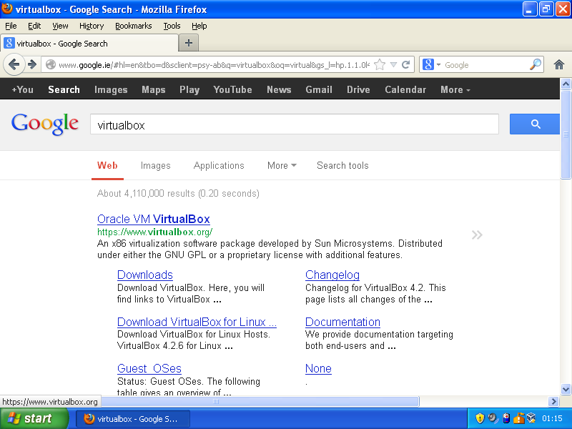The height and width of the screenshot is (429, 572).
Task: Open the Oracle VM VirtualBox result link
Action: (x=154, y=219)
